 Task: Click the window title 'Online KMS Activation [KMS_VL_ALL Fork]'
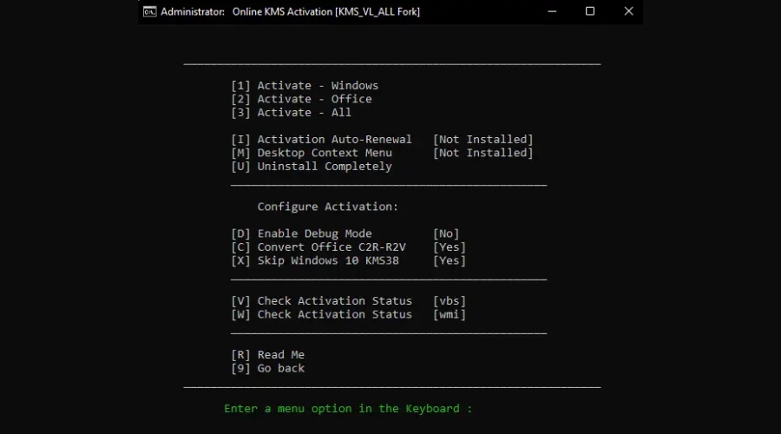tap(325, 11)
